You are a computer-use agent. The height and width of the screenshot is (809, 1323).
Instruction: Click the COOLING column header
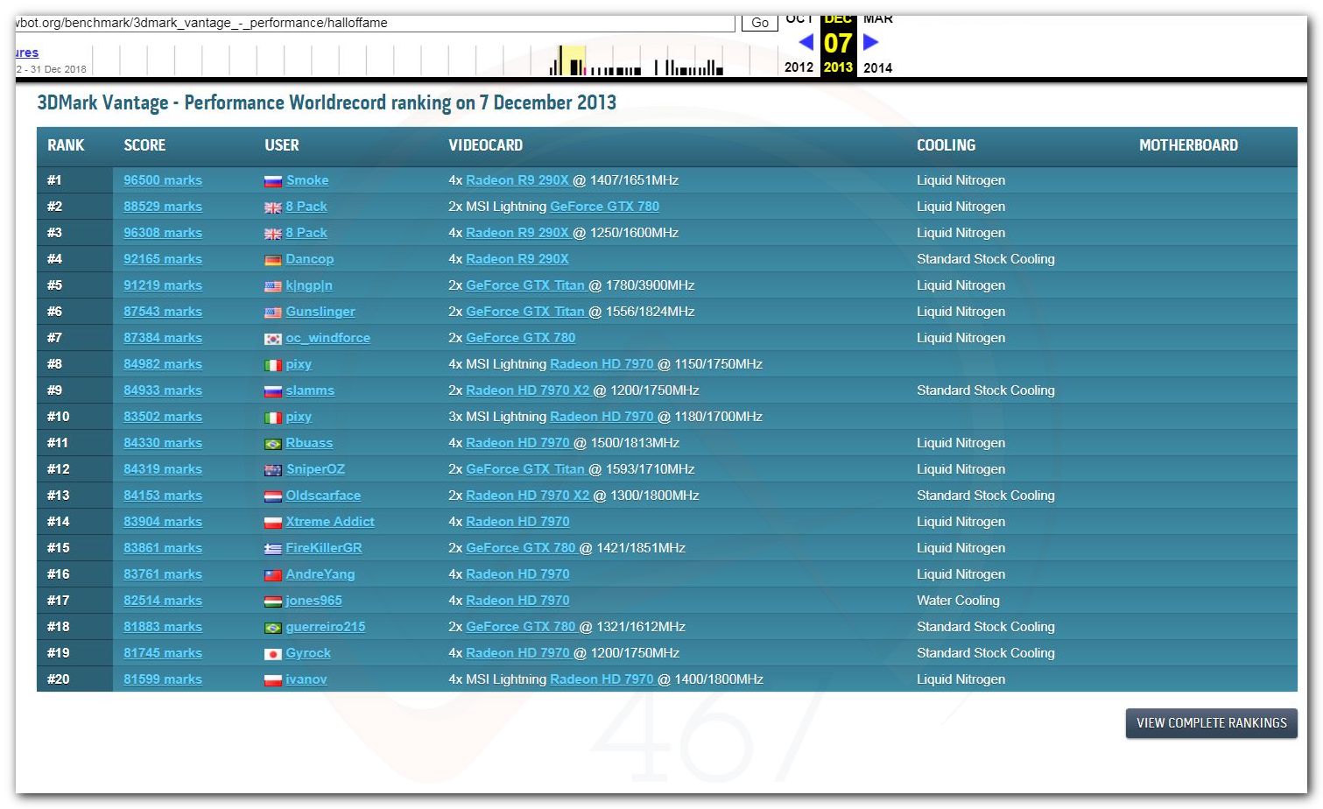tap(946, 145)
